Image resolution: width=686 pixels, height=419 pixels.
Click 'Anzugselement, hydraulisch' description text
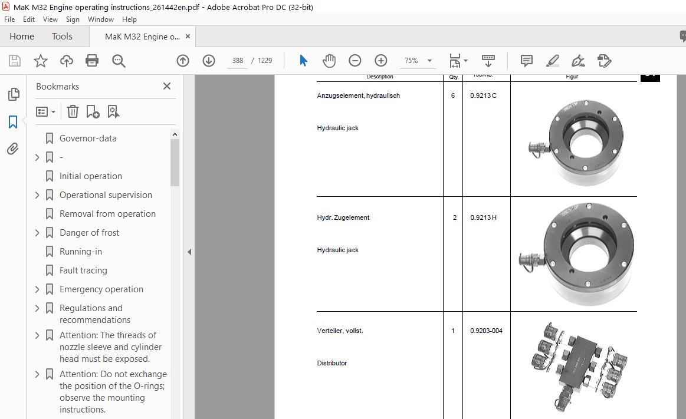[x=358, y=95]
